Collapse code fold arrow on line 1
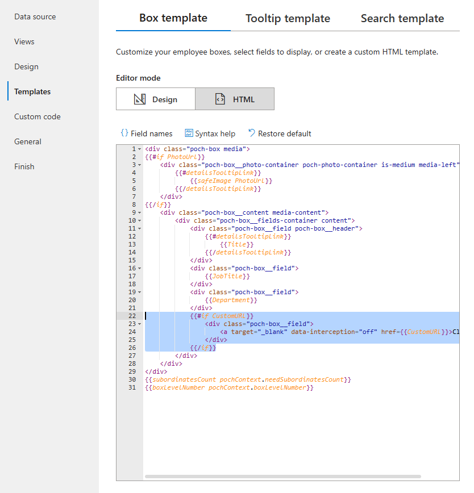Image resolution: width=474 pixels, height=493 pixels. pyautogui.click(x=140, y=149)
